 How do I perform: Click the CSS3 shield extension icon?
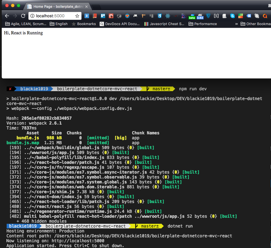click(159, 16)
